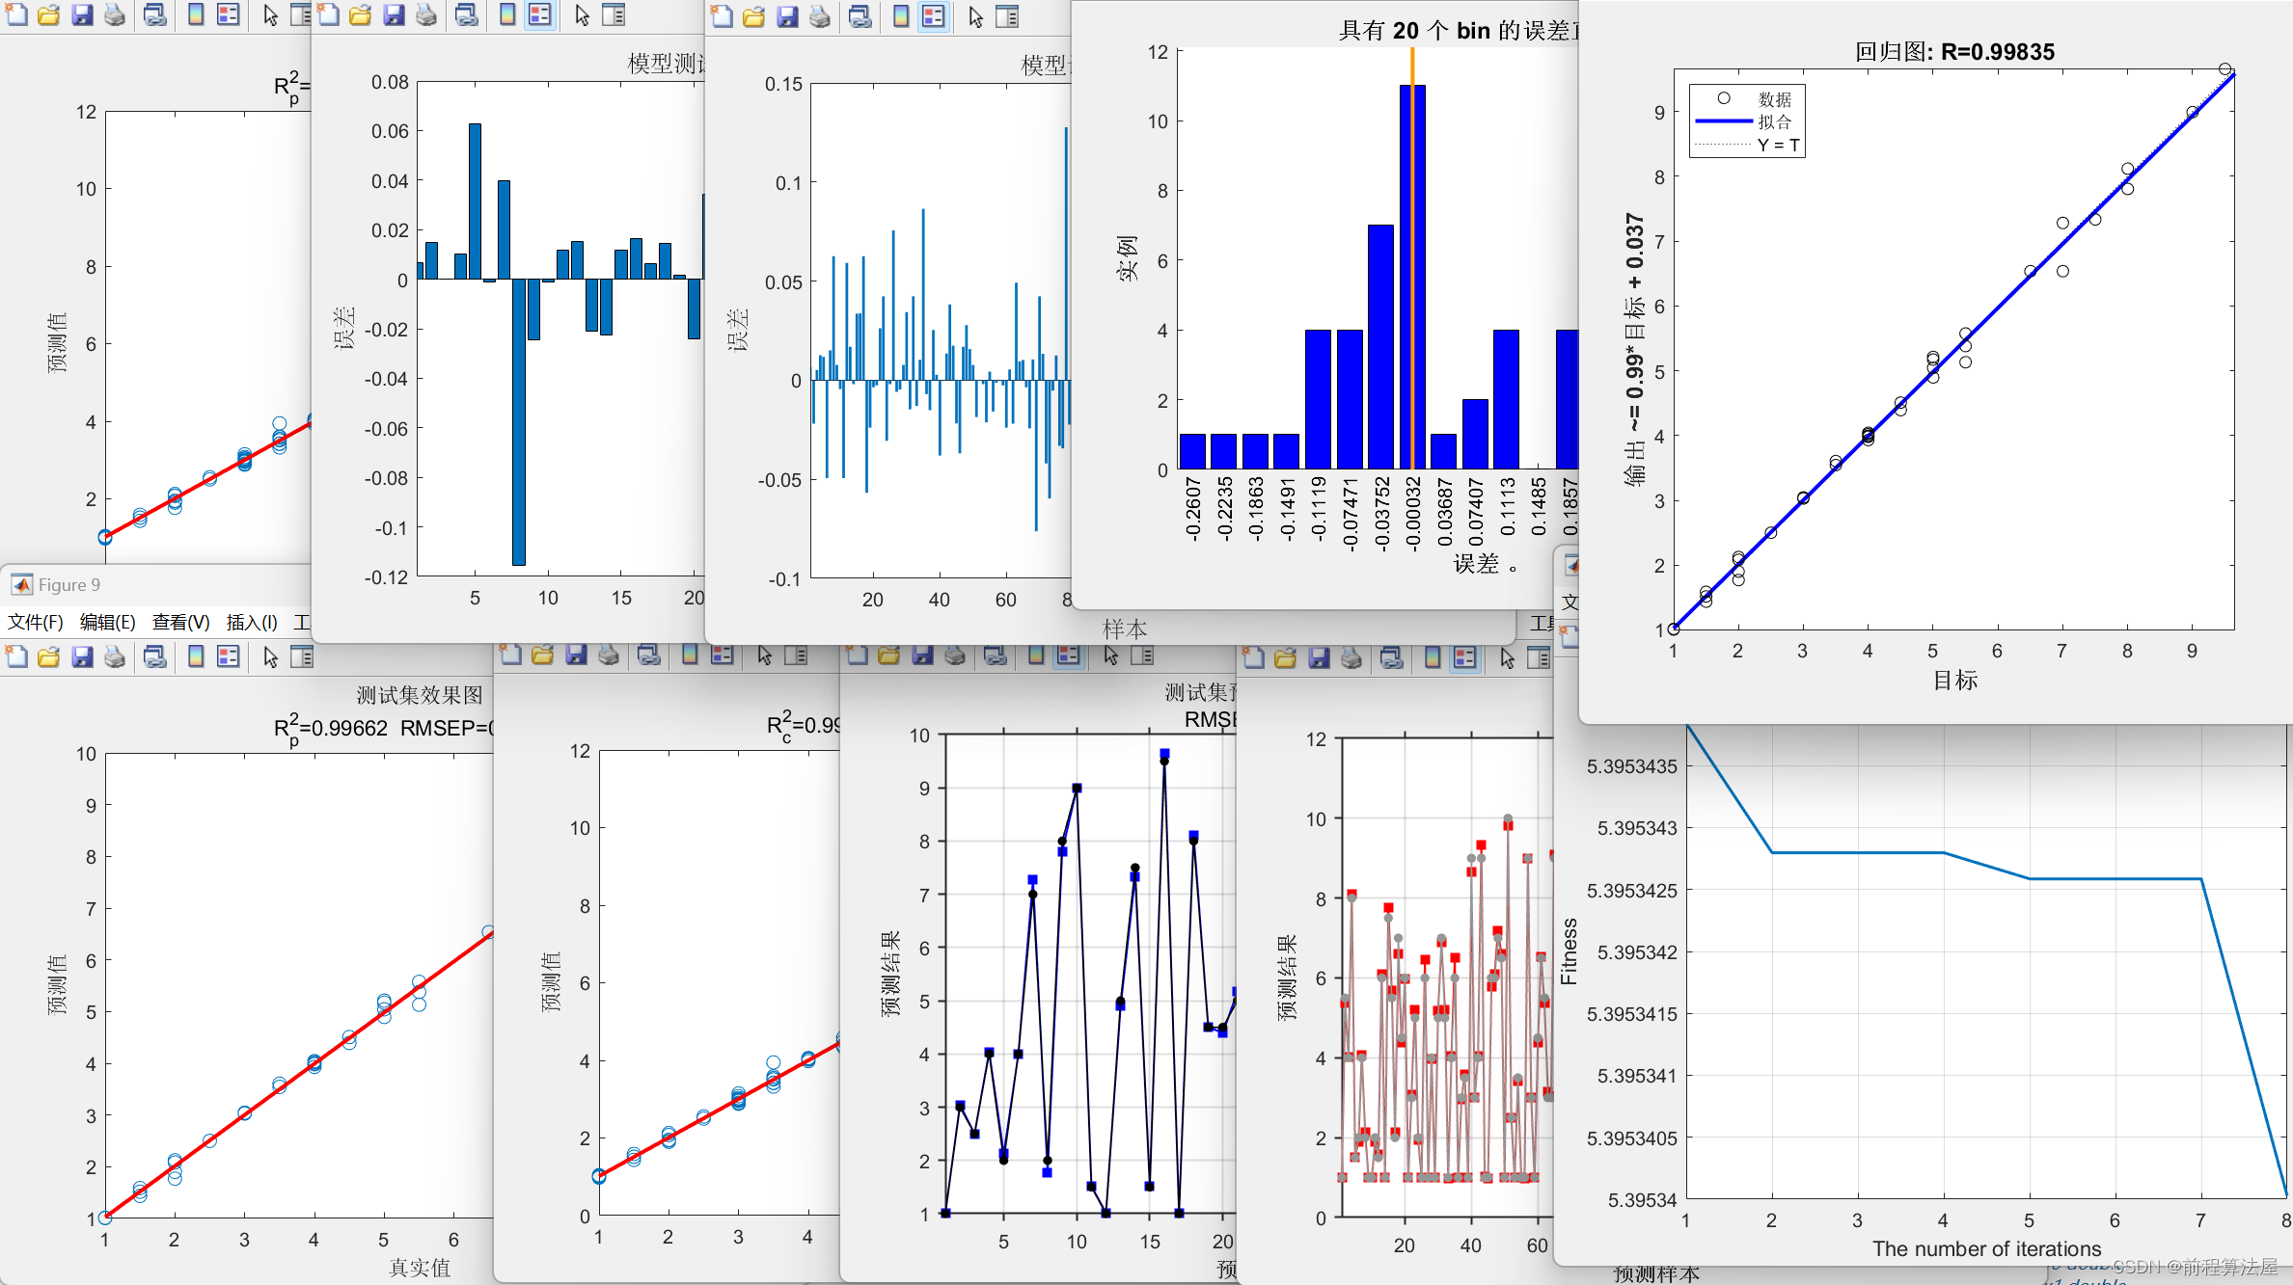Open folder icon in stem error plot window

tap(753, 16)
